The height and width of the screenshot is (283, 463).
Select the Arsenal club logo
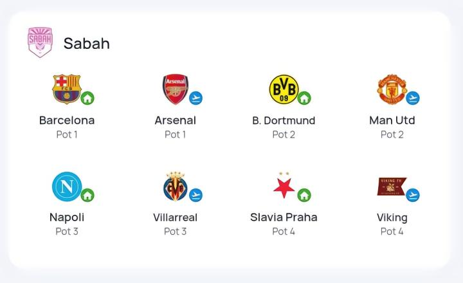[176, 89]
